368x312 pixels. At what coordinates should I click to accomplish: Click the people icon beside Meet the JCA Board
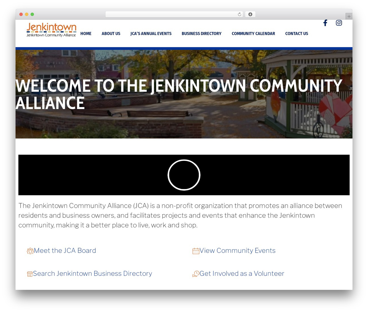(x=30, y=251)
